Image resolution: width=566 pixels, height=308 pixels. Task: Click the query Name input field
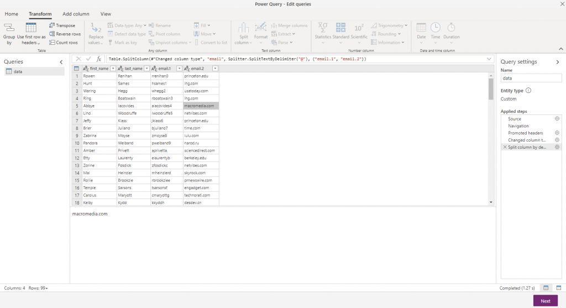pos(531,78)
